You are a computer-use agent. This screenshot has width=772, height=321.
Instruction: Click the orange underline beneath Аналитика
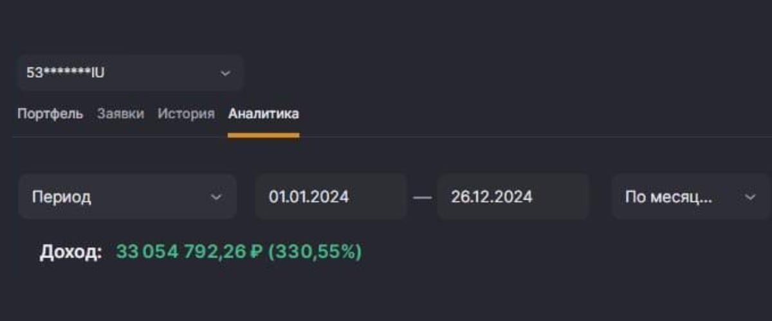(x=263, y=135)
